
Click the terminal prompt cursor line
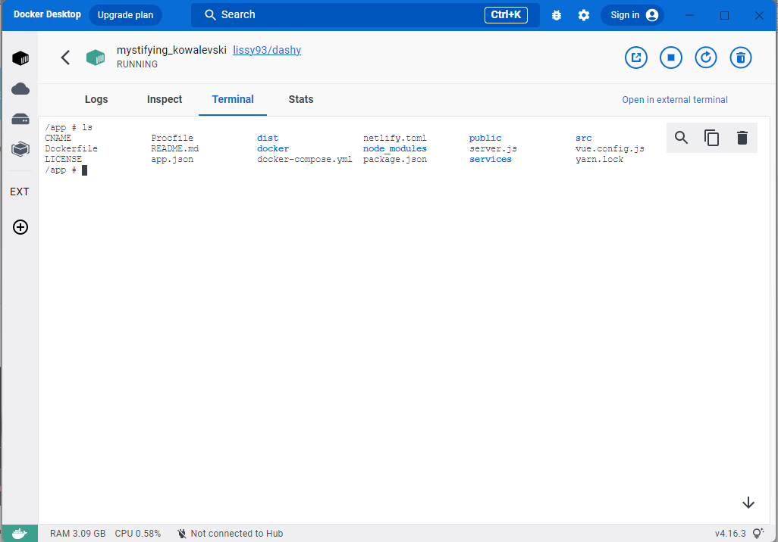click(x=66, y=170)
